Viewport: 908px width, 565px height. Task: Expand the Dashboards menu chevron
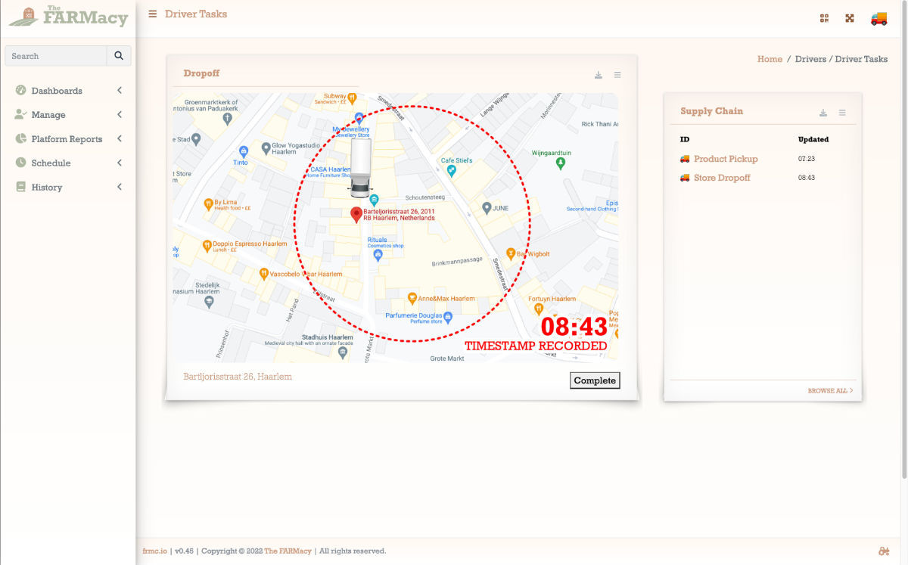(x=120, y=91)
